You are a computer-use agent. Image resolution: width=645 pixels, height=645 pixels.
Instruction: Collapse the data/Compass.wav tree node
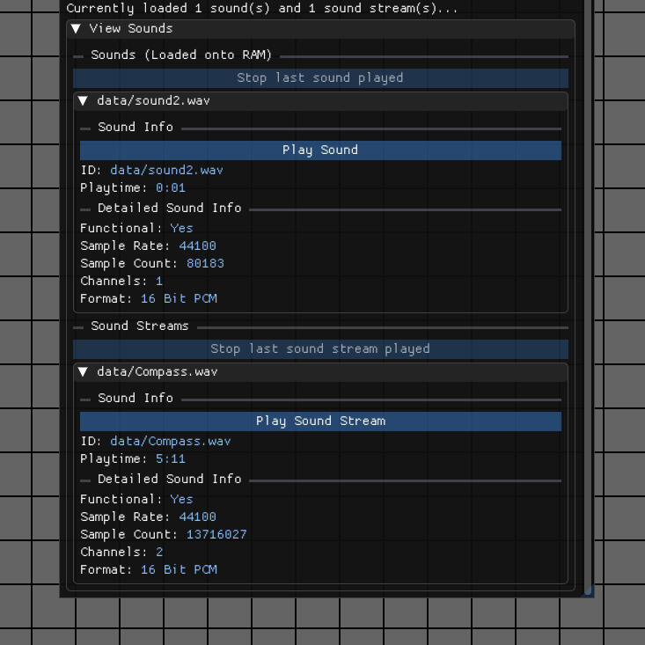[83, 372]
